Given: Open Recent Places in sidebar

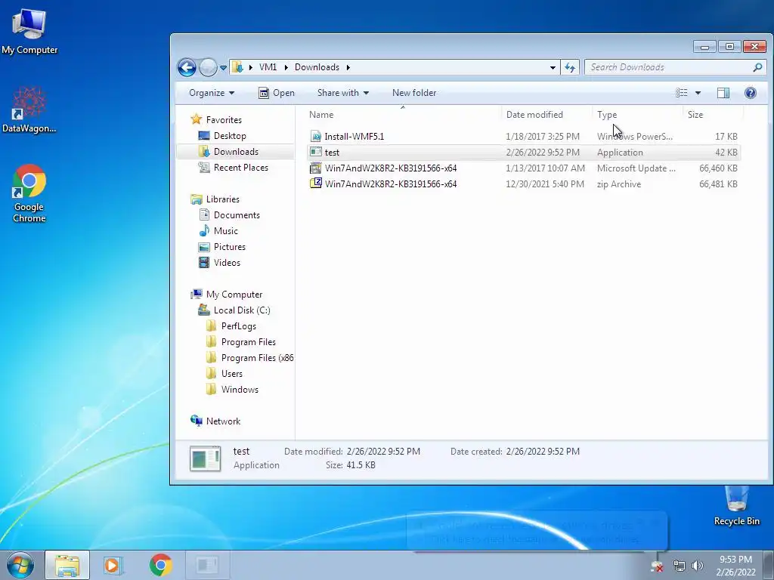Looking at the screenshot, I should pos(241,167).
